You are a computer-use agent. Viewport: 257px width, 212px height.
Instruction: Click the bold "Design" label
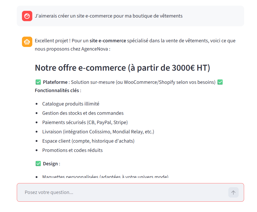tap(51, 164)
